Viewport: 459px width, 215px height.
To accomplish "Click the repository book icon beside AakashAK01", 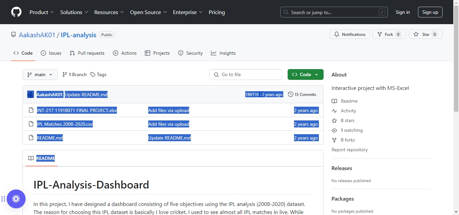I will [13, 35].
